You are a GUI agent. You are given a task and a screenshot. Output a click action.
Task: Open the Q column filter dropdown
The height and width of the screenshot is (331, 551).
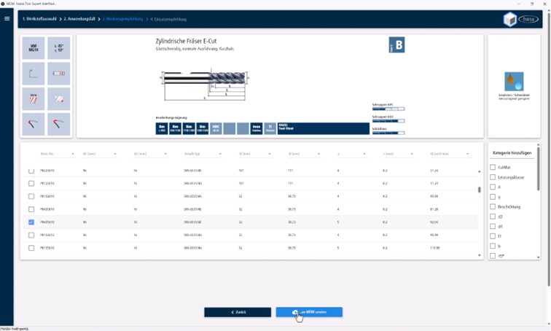(467, 154)
